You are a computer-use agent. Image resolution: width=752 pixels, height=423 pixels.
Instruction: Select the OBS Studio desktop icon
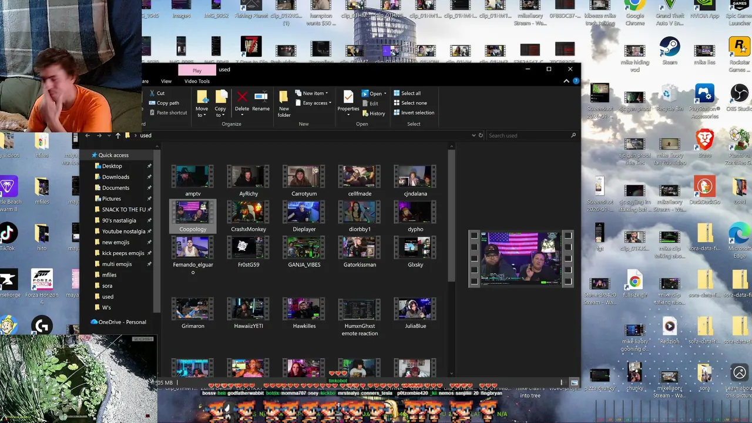click(x=739, y=97)
